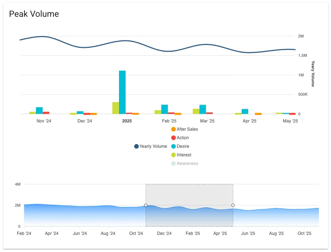Enable the greyed-out Awareness legend item
331x252 pixels.
pyautogui.click(x=187, y=163)
